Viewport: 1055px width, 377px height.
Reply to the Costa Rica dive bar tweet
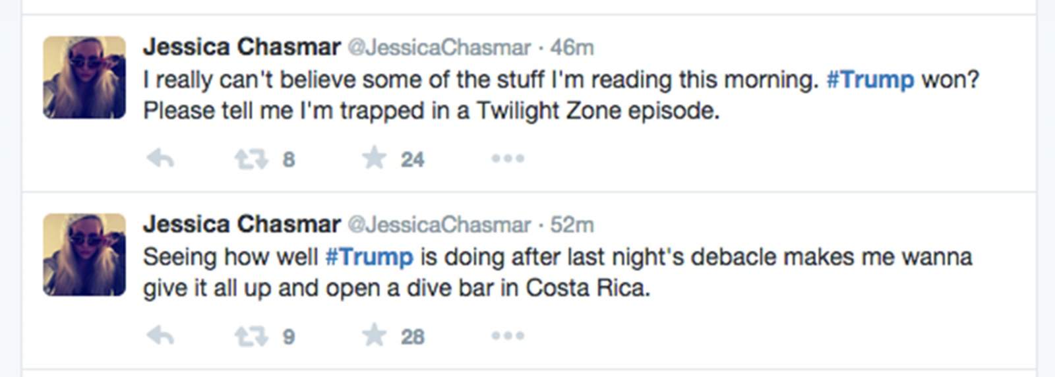click(160, 336)
